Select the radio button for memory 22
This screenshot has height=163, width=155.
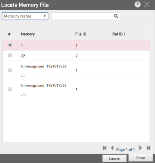pos(10,55)
